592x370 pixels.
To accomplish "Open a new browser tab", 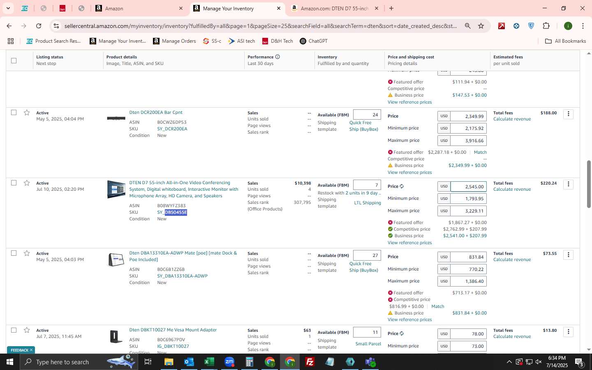I will pyautogui.click(x=391, y=8).
